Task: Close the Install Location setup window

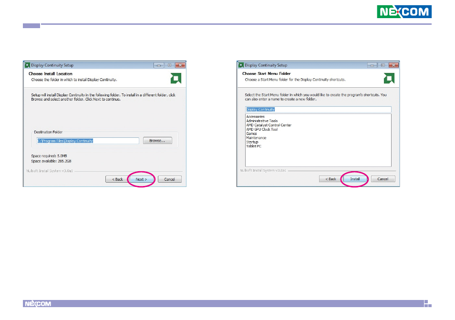Action: click(x=180, y=65)
